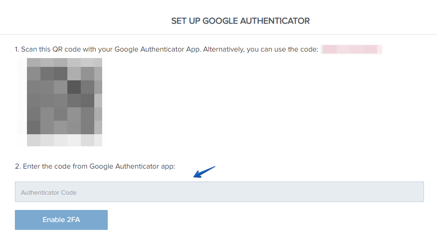Select the blurred QR code image
This screenshot has width=437, height=242.
point(60,102)
